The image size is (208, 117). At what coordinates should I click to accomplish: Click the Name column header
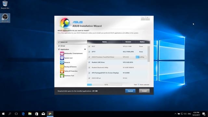104,42
